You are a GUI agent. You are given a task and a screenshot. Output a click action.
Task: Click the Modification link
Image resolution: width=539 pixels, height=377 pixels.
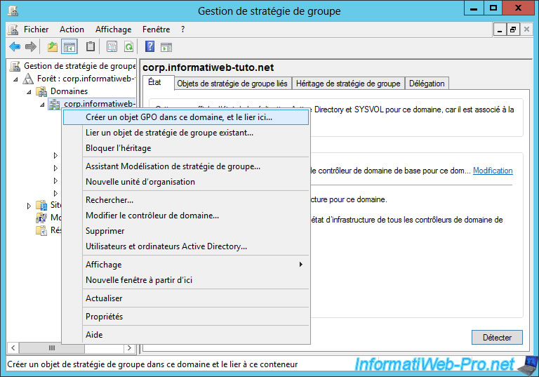pyautogui.click(x=493, y=171)
